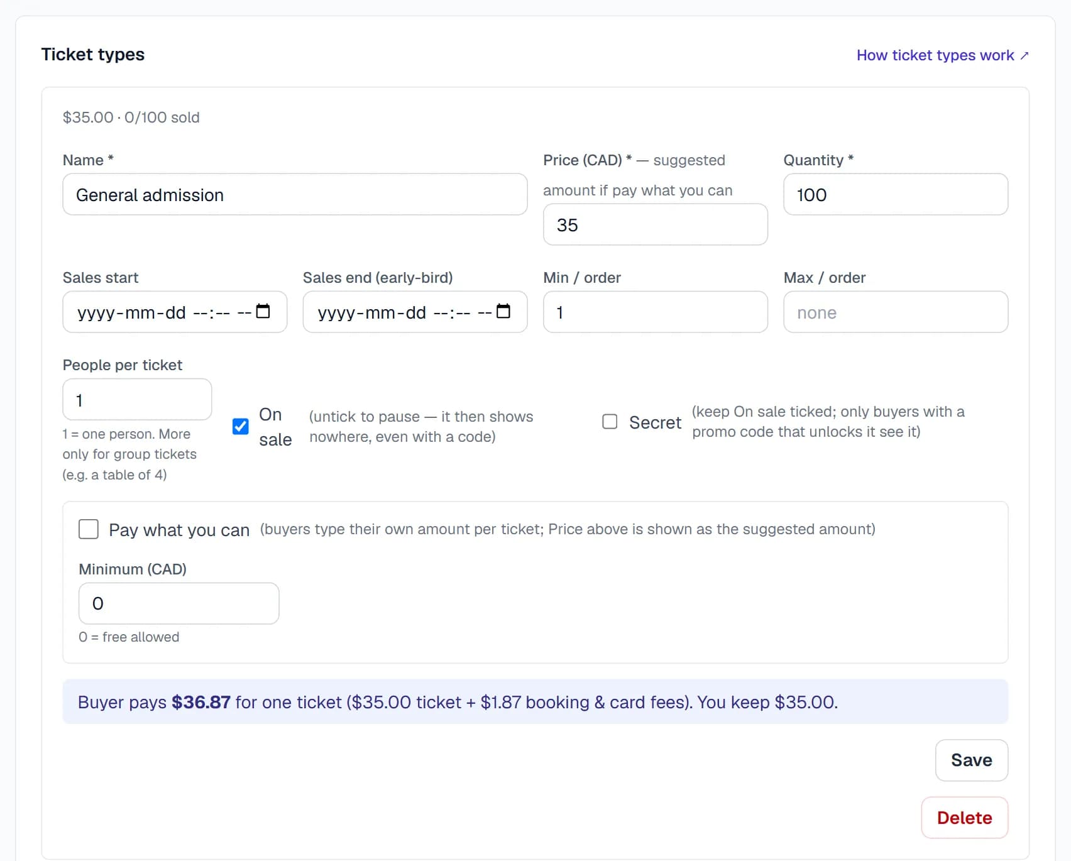Edit the Minimum (CAD) amount field
Viewport: 1071px width, 861px height.
(179, 603)
